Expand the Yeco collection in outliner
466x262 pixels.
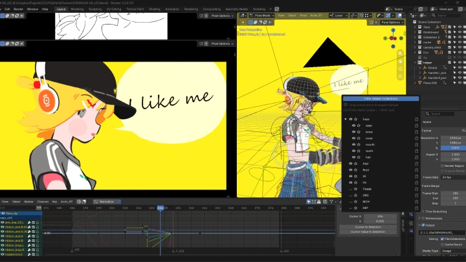coord(415,27)
